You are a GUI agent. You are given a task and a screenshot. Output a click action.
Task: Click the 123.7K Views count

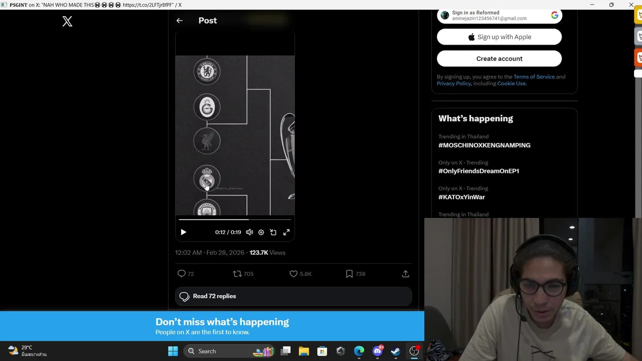coord(267,253)
